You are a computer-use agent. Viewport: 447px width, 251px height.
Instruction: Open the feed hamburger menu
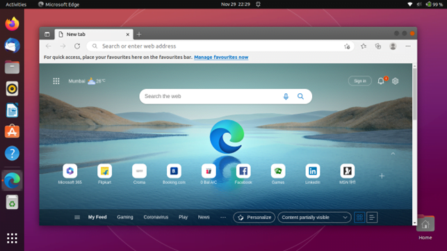coord(77,218)
